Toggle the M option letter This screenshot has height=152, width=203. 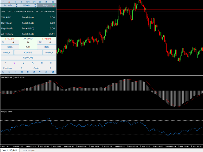42,63
